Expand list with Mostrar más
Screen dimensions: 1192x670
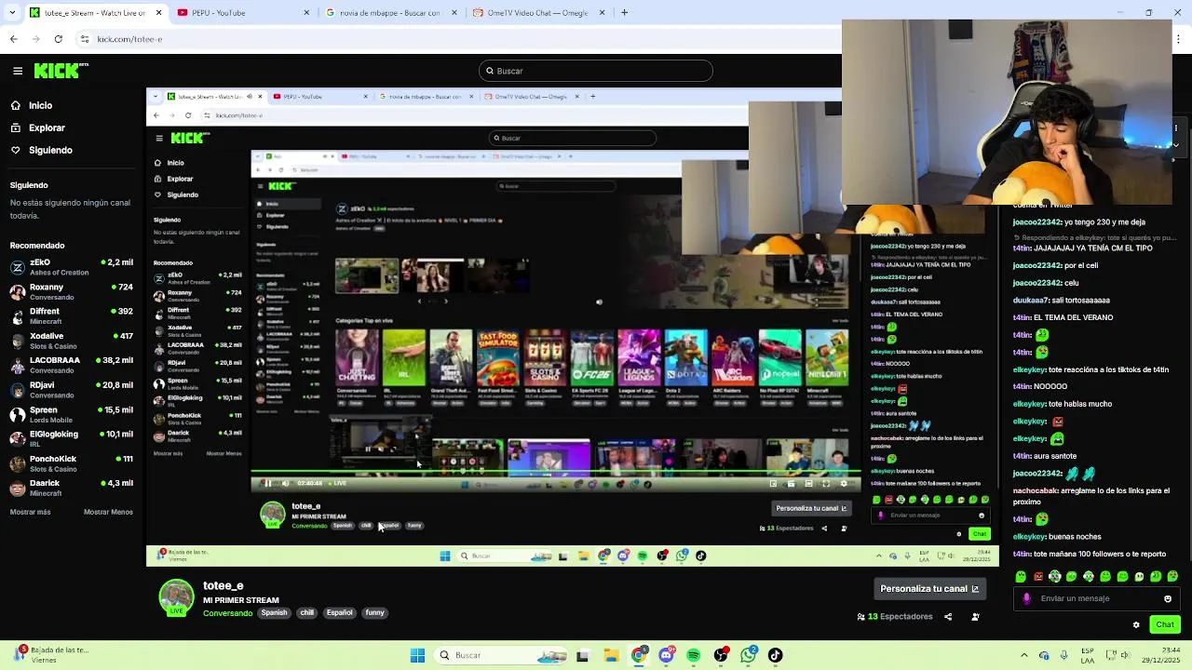pos(31,512)
